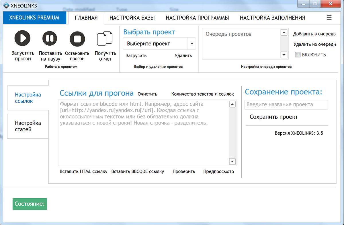The height and width of the screenshot is (225, 344).
Task: Click Удалить из очереди
Action: 314,44
